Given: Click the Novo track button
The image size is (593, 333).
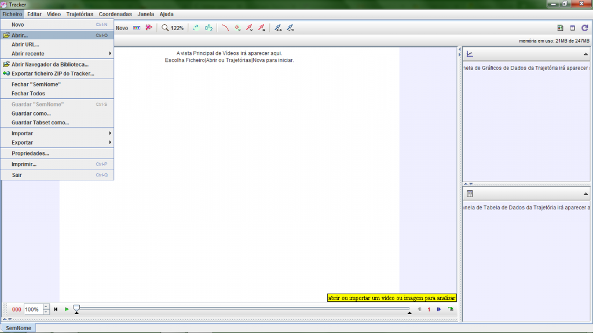Looking at the screenshot, I should click(x=122, y=28).
